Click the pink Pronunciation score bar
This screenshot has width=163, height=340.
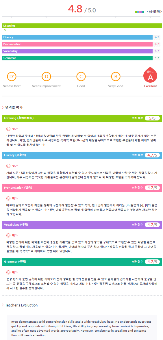[x=77, y=44]
